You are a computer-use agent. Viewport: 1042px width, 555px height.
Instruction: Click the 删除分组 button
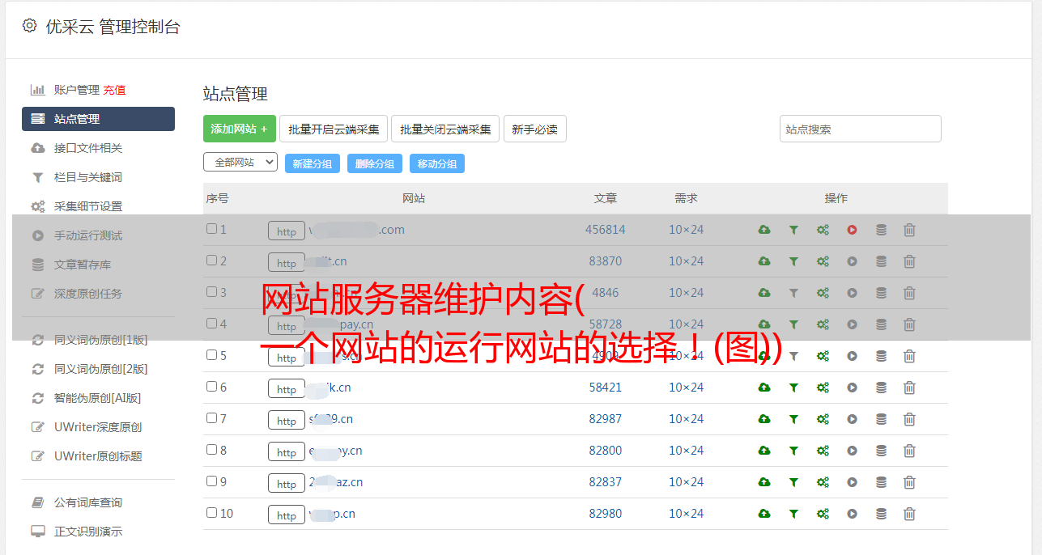point(375,163)
